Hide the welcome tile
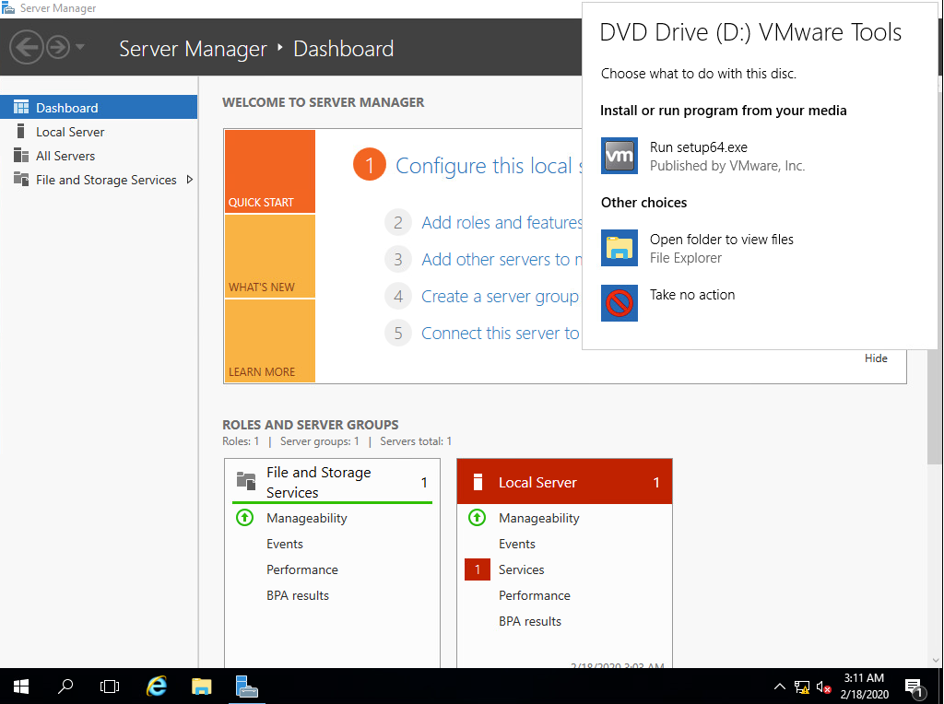The height and width of the screenshot is (704, 944). pos(876,358)
